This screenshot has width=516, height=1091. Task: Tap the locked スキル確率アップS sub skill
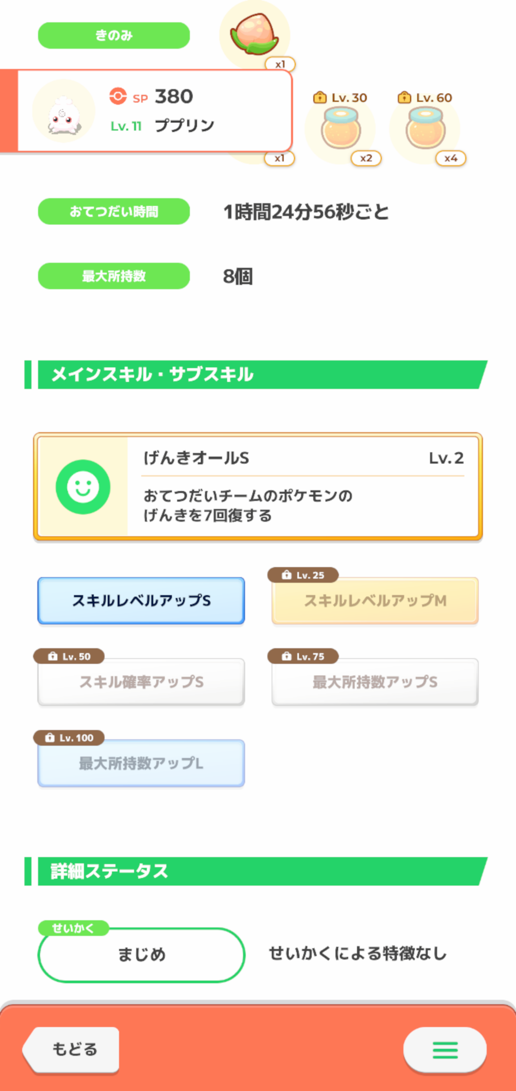pyautogui.click(x=141, y=682)
